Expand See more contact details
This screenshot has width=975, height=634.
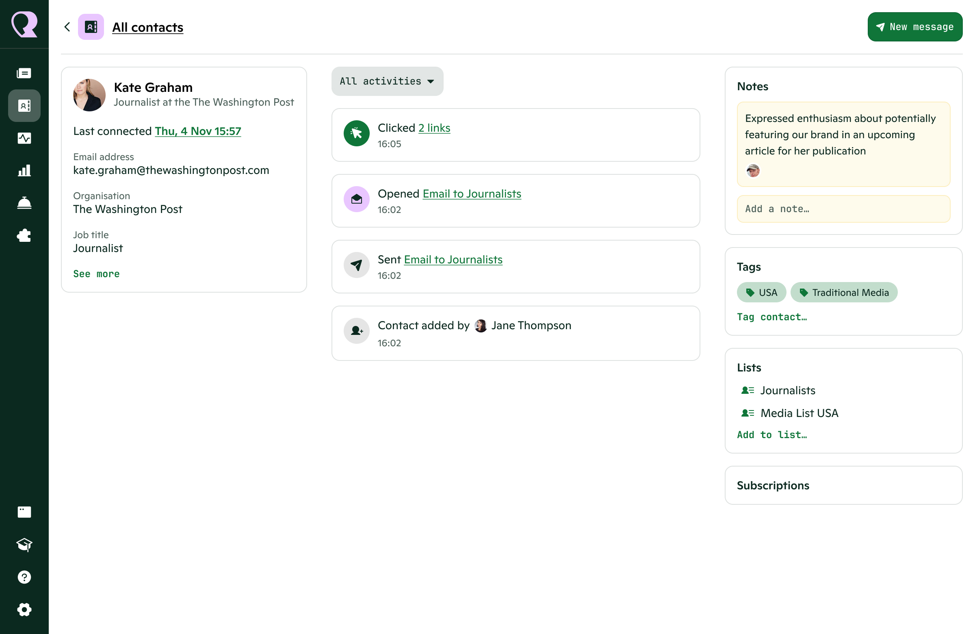pos(96,274)
